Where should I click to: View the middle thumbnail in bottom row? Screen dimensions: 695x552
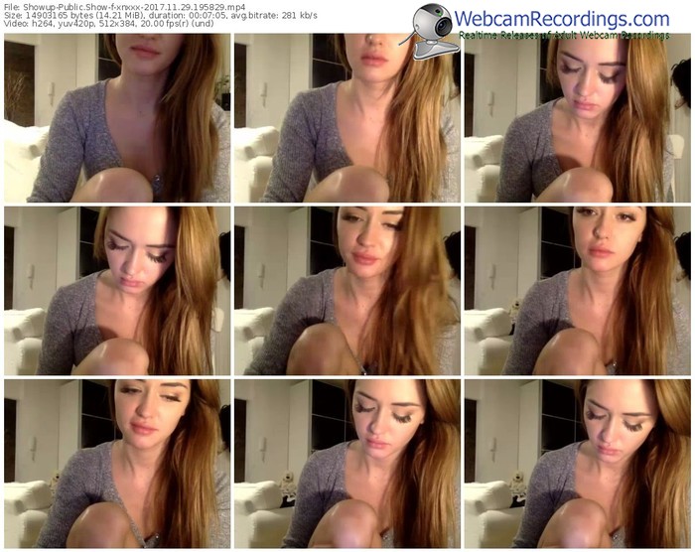(x=347, y=463)
